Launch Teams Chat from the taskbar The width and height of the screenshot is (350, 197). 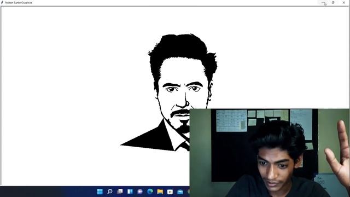[x=140, y=192]
